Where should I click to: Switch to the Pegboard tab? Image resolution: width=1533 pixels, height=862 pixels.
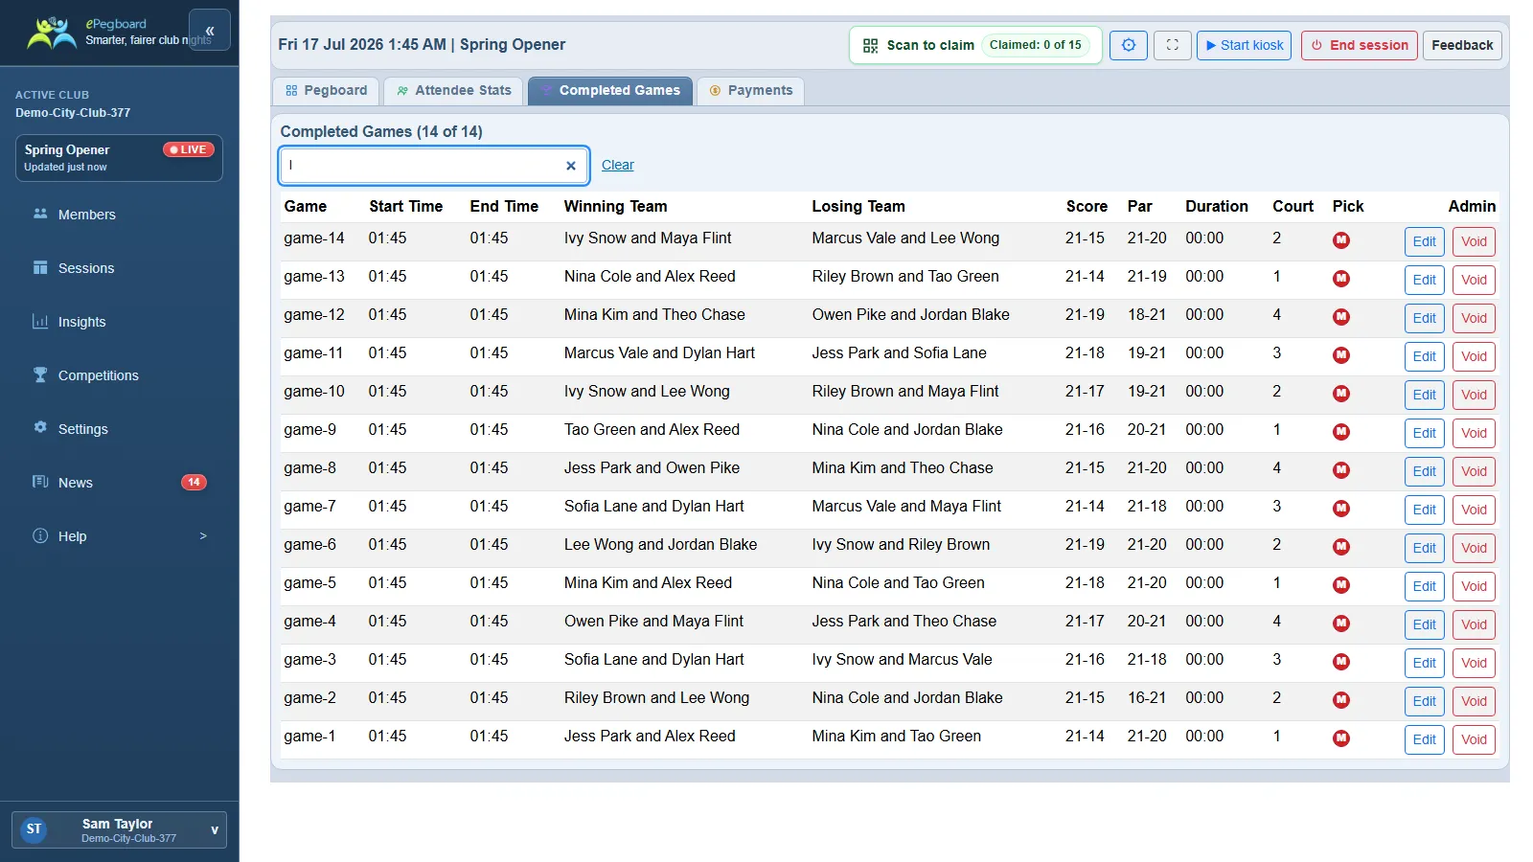point(327,91)
